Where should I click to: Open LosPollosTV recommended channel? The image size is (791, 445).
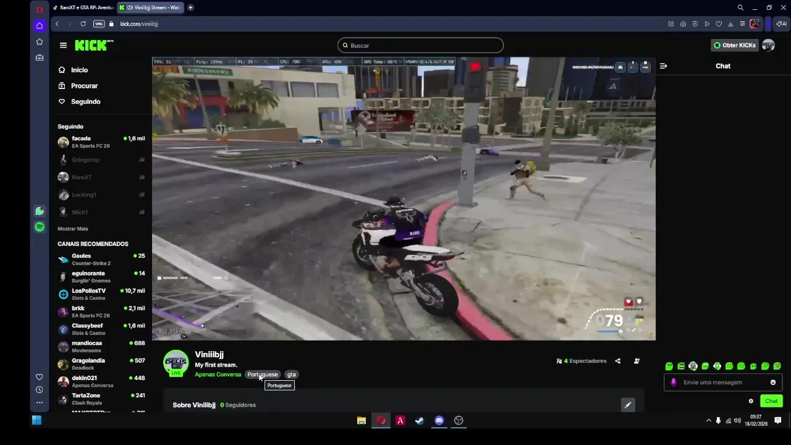point(101,294)
